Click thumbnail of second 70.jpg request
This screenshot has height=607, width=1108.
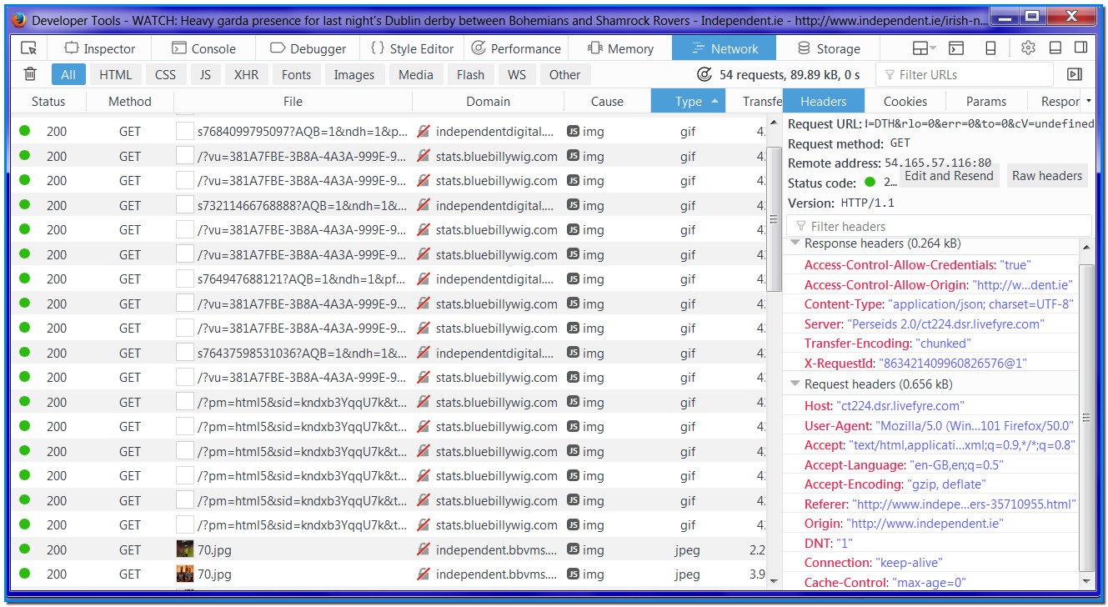(185, 574)
